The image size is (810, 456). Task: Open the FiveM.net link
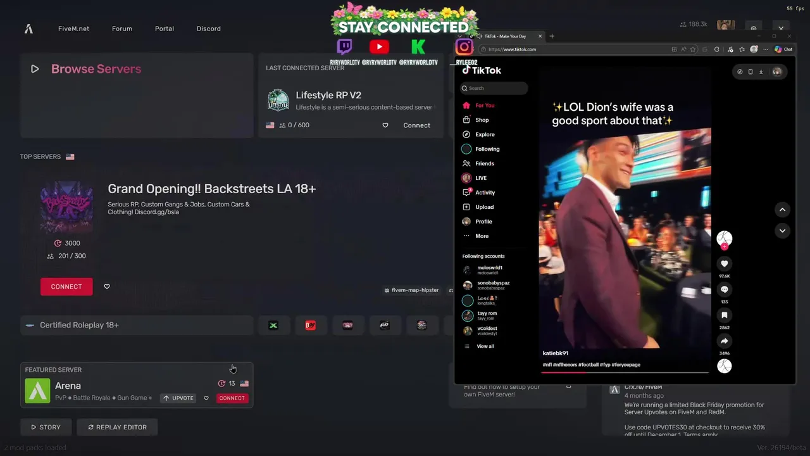click(73, 28)
